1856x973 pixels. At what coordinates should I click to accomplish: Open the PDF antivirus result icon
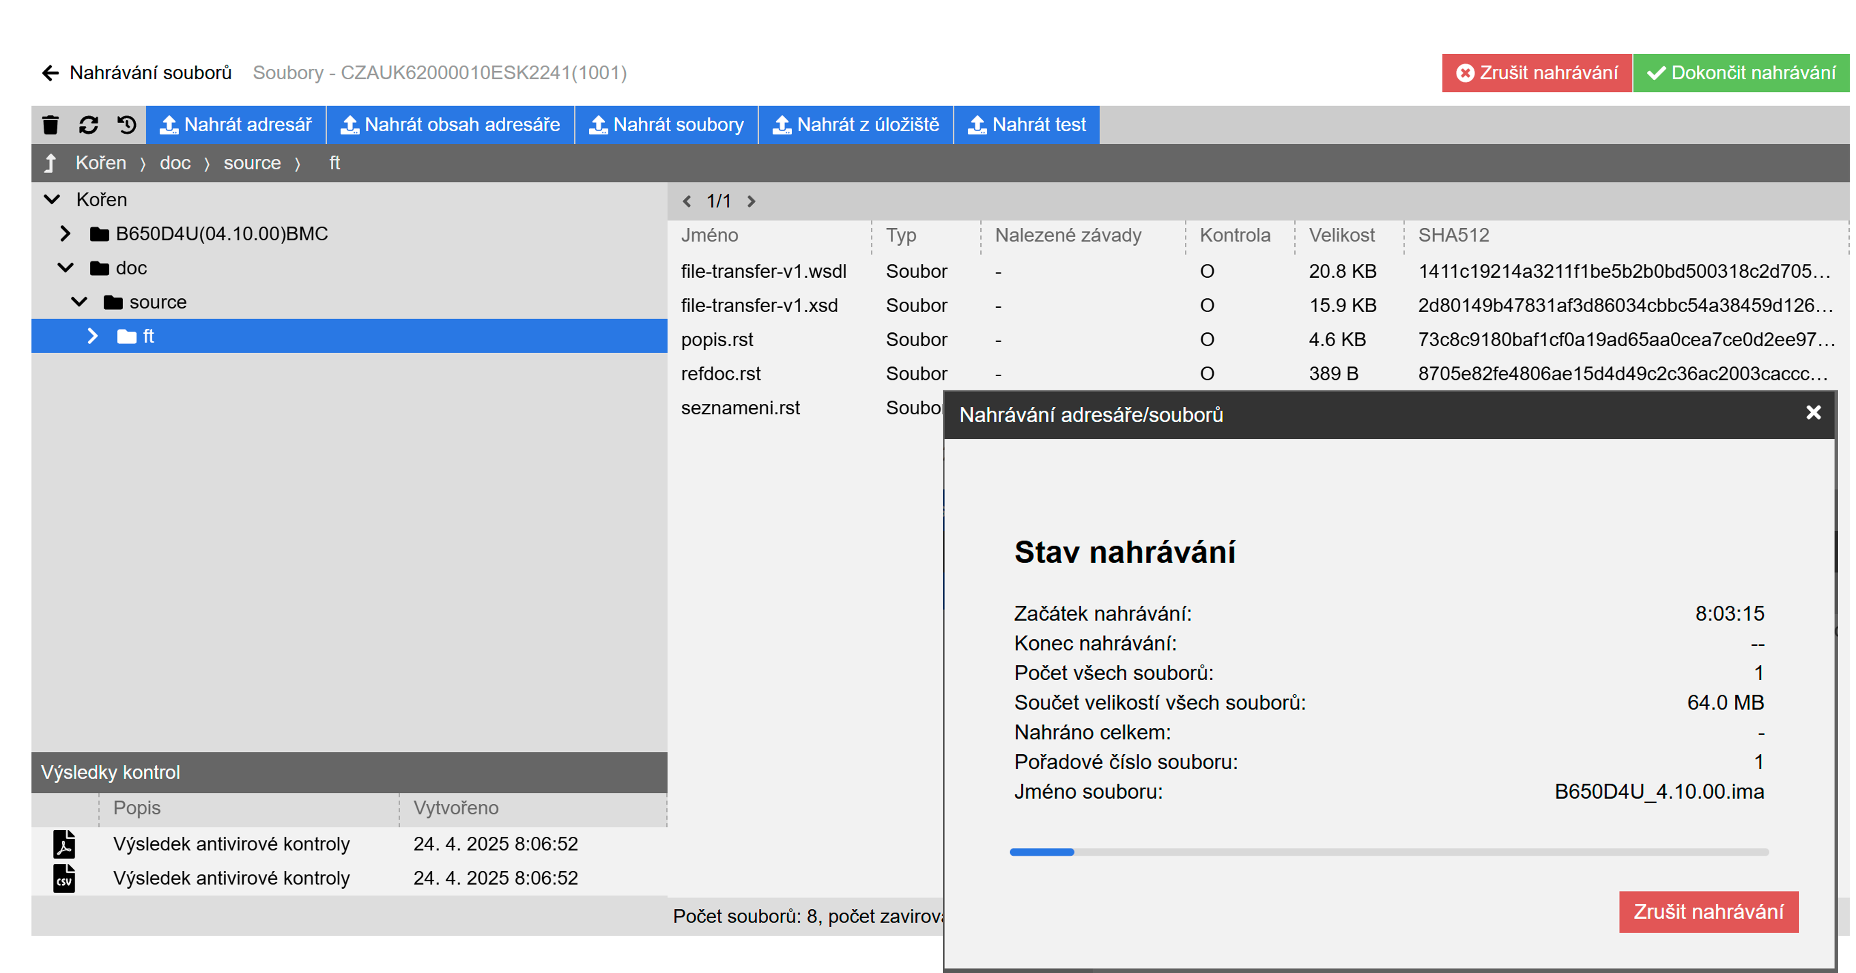tap(64, 844)
